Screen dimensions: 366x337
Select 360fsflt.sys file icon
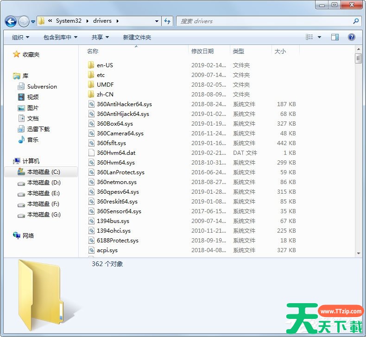coord(91,143)
